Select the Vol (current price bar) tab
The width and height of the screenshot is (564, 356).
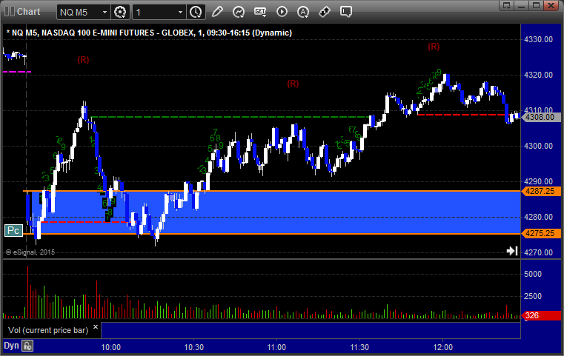tap(48, 330)
